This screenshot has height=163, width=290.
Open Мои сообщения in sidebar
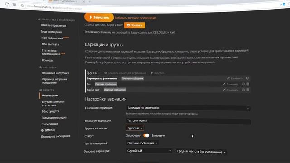(x=51, y=32)
